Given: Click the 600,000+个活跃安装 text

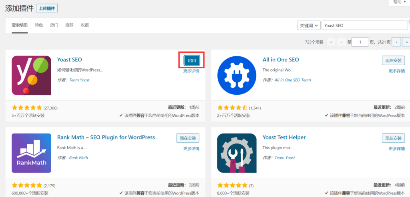Looking at the screenshot, I should pyautogui.click(x=30, y=193).
